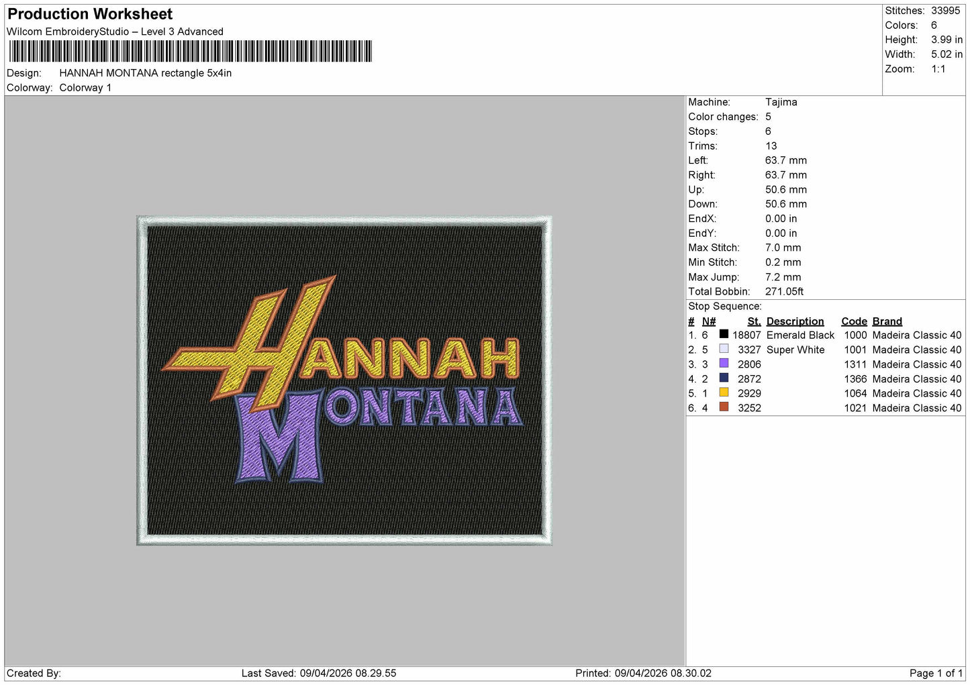Click the Width value 5.02 in
The width and height of the screenshot is (970, 685).
[x=947, y=54]
